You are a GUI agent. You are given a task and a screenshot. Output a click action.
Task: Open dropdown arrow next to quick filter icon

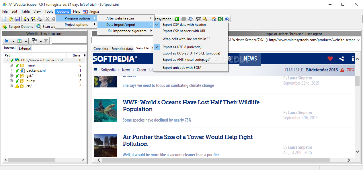point(40,41)
